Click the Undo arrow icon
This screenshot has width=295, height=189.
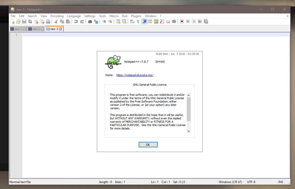pyautogui.click(x=76, y=21)
